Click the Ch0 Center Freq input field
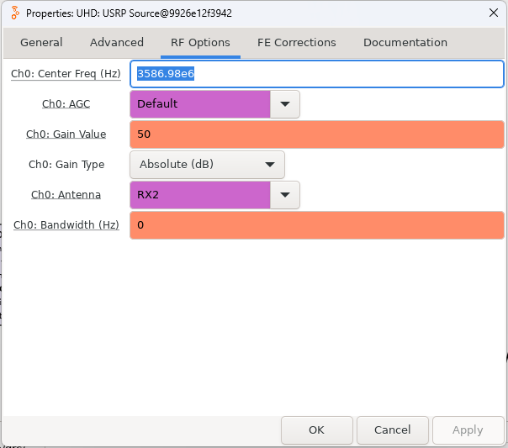 click(x=317, y=74)
